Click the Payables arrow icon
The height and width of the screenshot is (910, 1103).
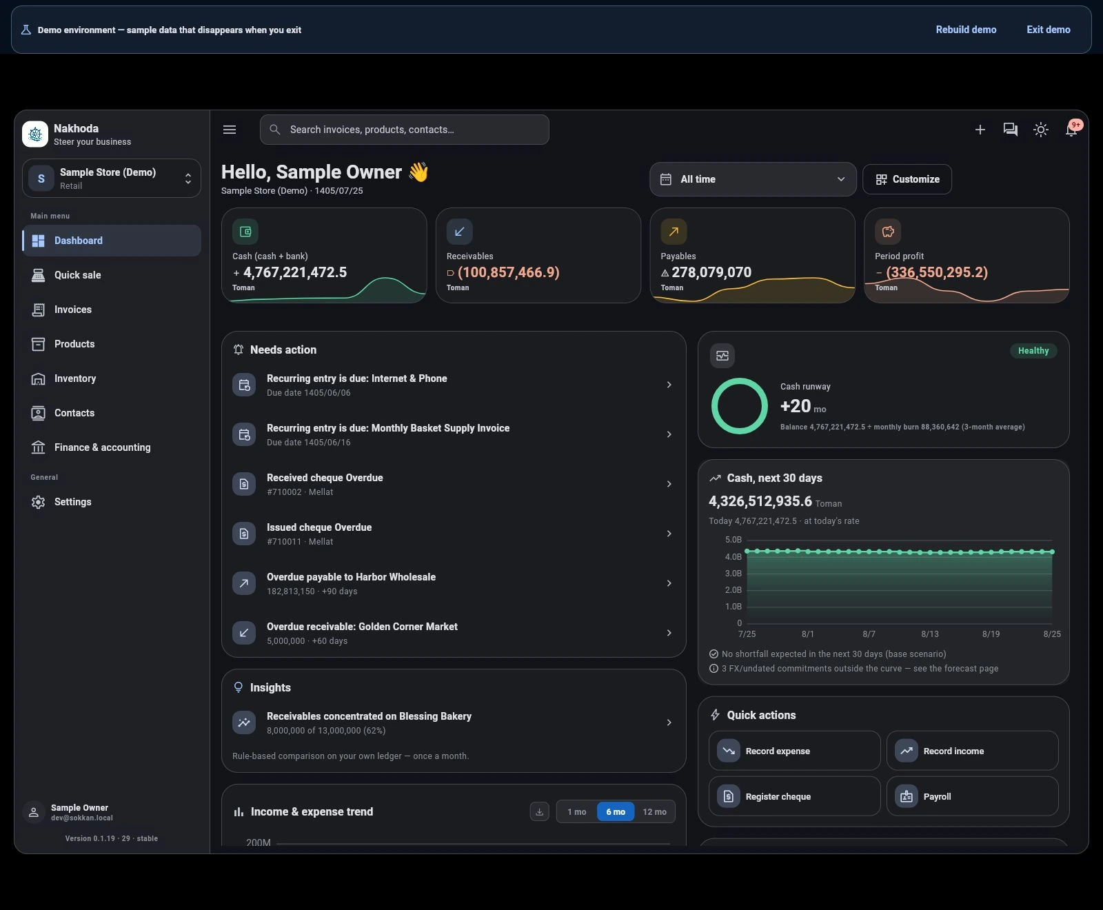point(674,232)
